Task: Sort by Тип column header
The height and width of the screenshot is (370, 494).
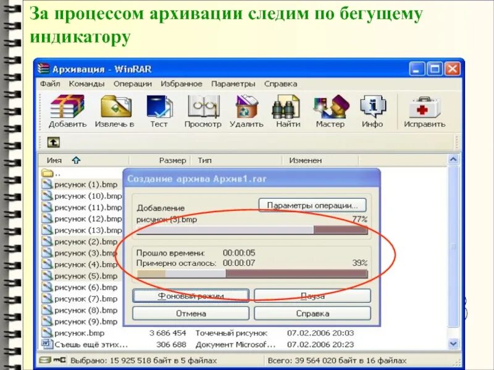Action: coord(237,160)
